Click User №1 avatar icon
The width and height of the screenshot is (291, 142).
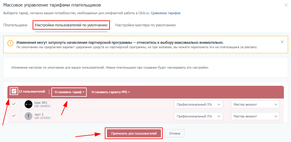[x=29, y=104]
